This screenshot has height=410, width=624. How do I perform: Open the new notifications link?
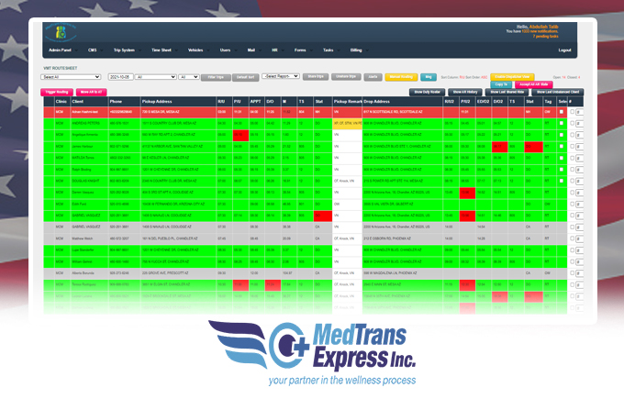540,31
